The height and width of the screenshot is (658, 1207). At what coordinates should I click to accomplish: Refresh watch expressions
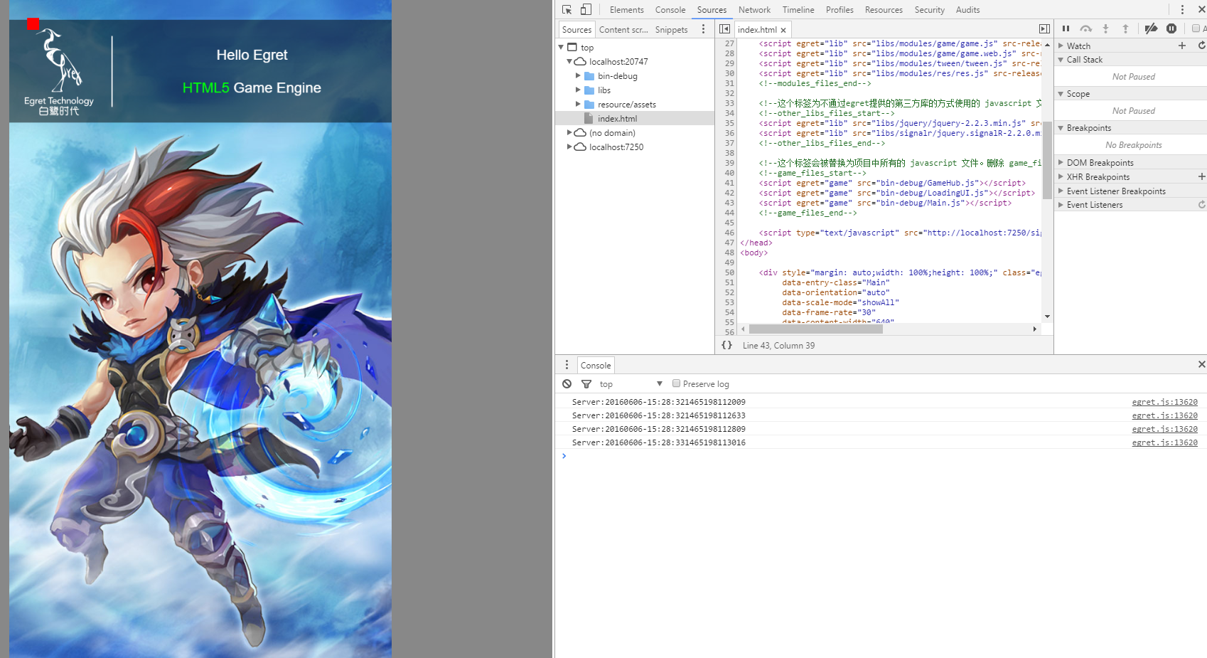[x=1201, y=46]
